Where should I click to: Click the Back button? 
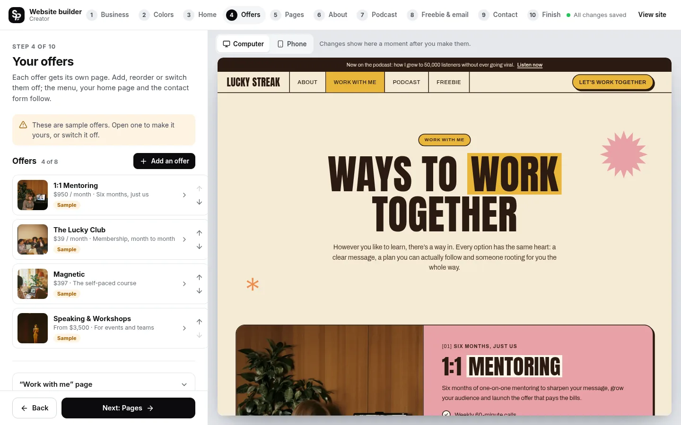35,408
